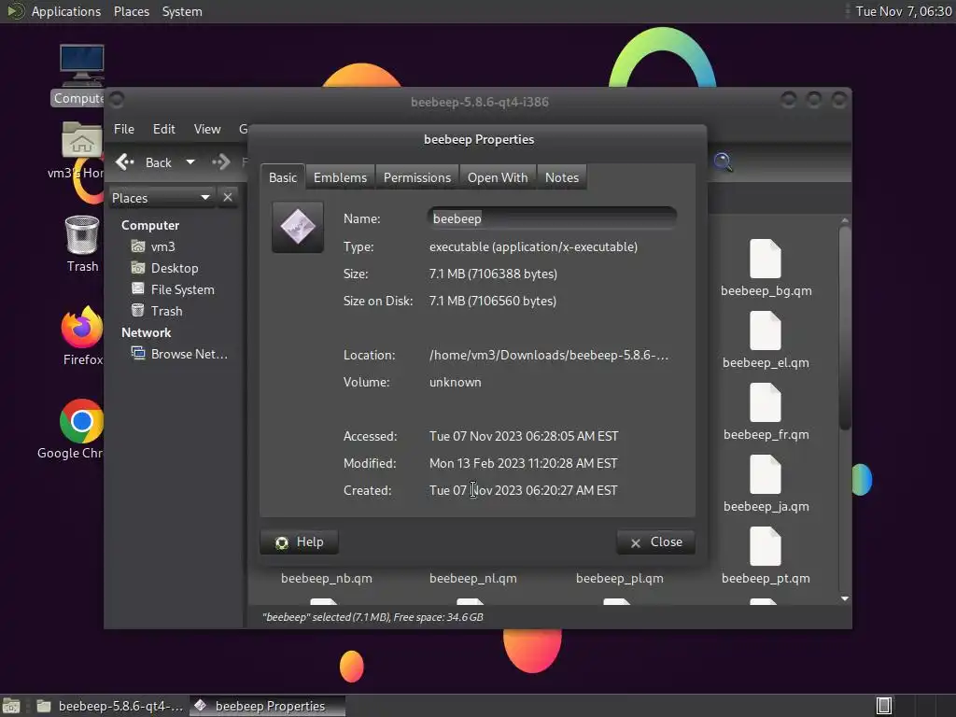Select the beebeep_bg.qm file icon
This screenshot has height=717, width=956.
click(766, 259)
